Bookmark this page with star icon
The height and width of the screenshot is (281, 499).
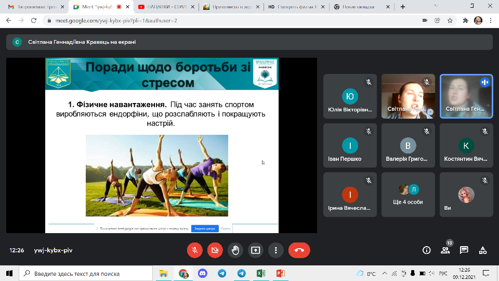[450, 20]
